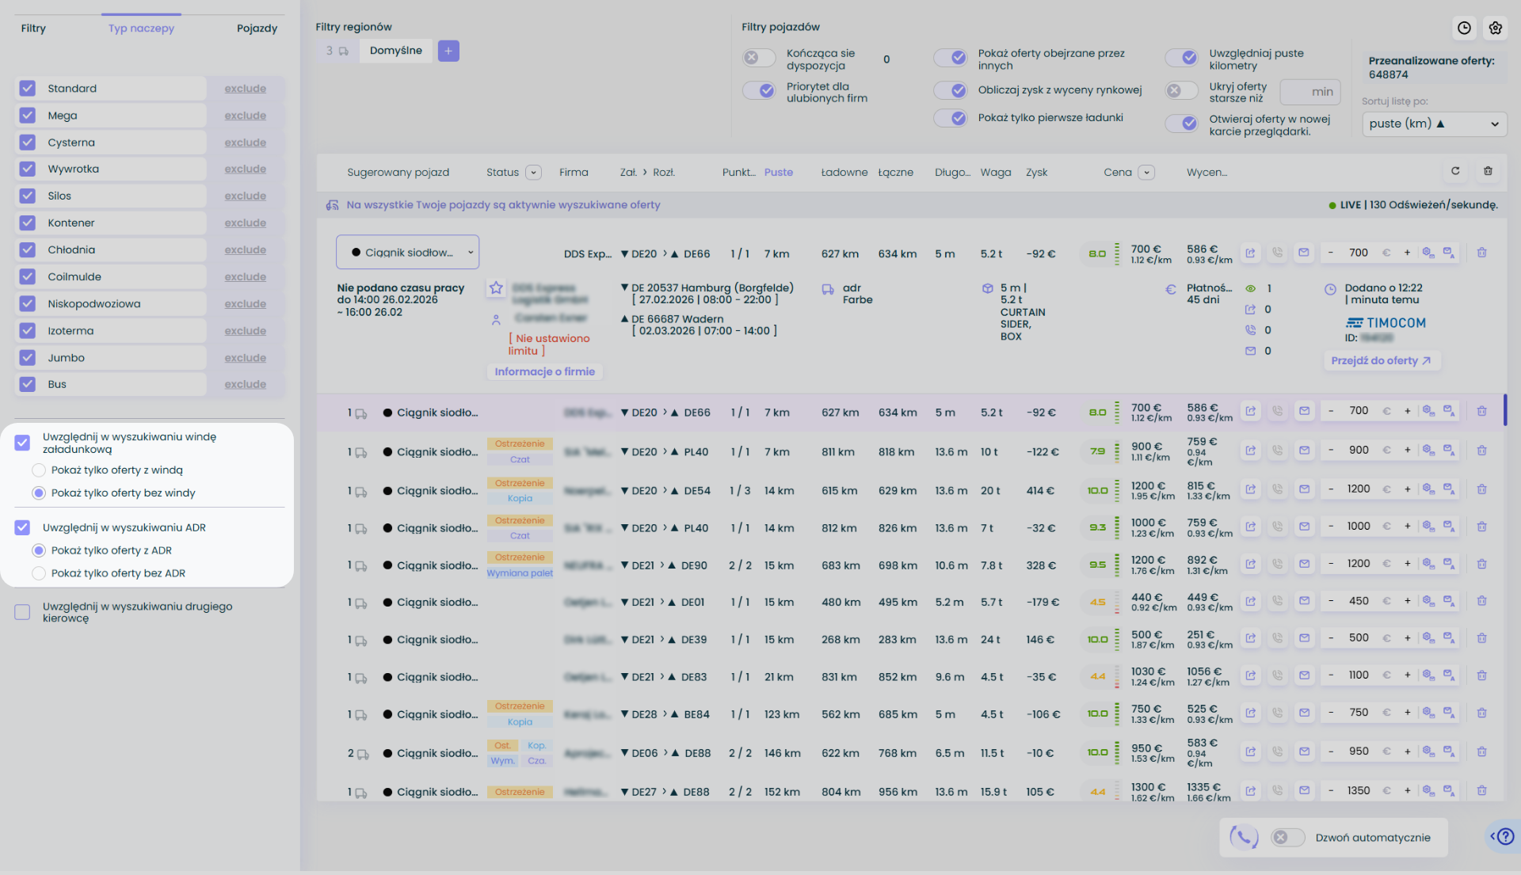Uncheck the Cysterna trailer type
Image resolution: width=1521 pixels, height=875 pixels.
(x=28, y=143)
